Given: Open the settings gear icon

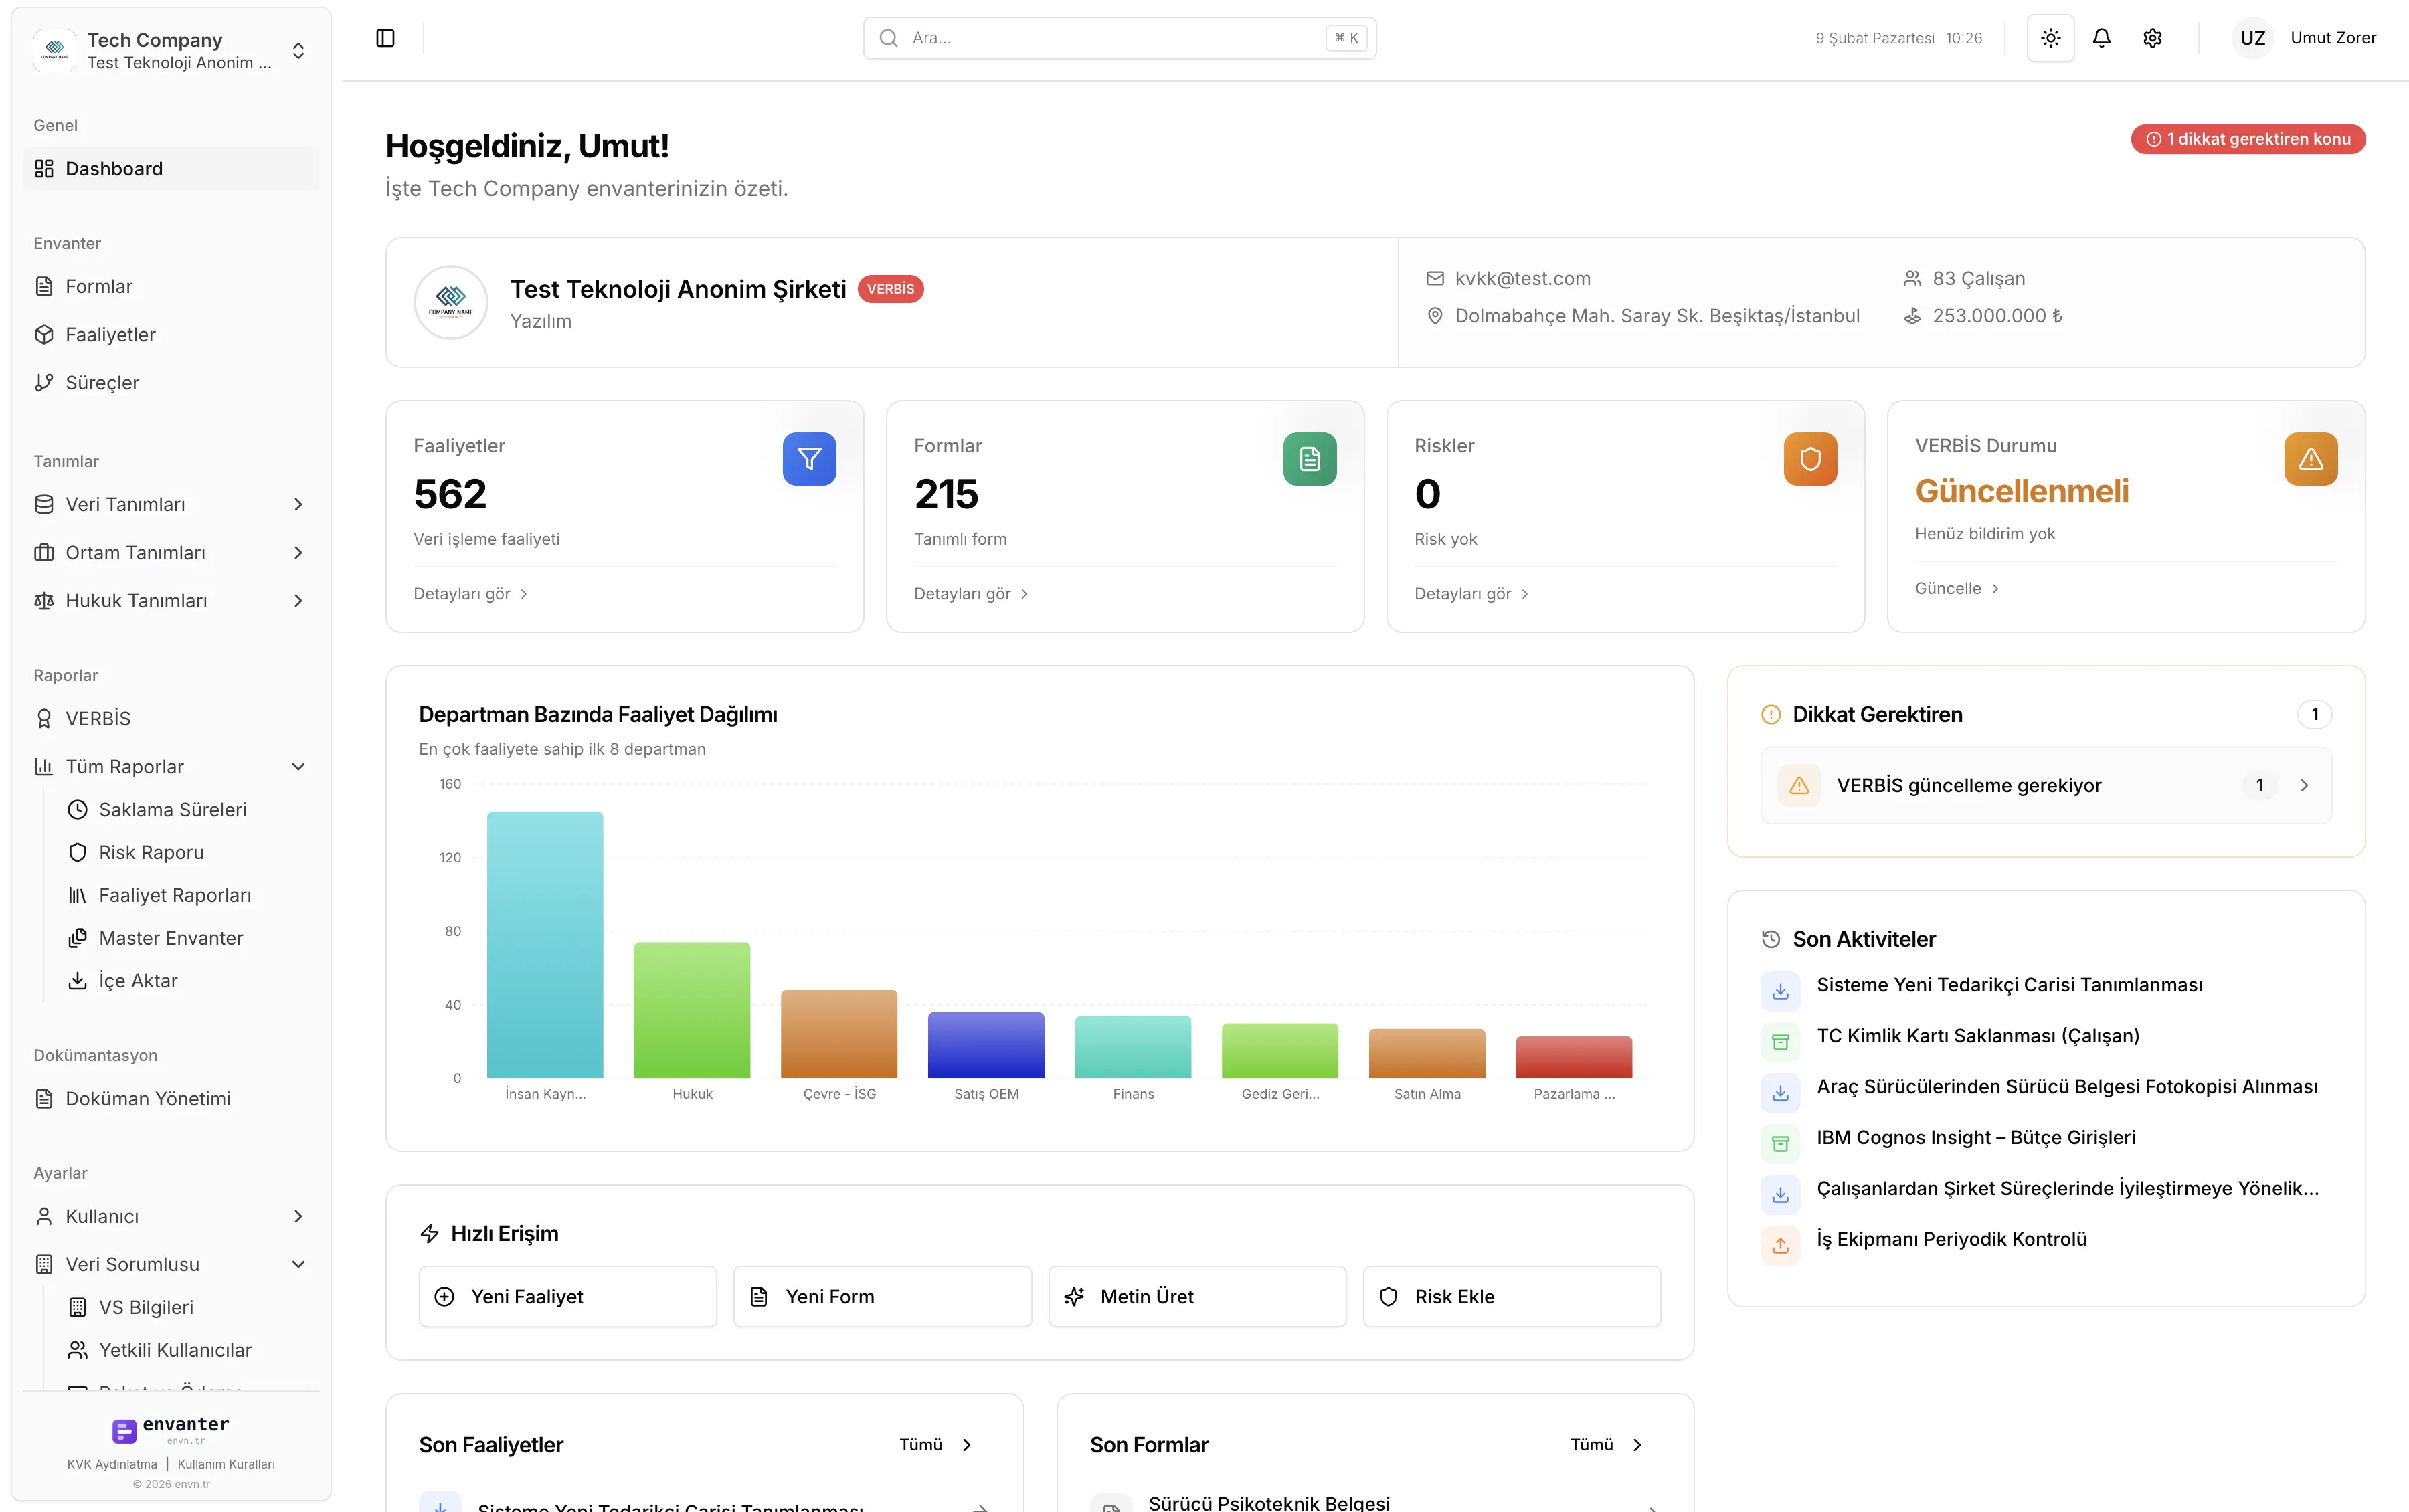Looking at the screenshot, I should [x=2152, y=38].
